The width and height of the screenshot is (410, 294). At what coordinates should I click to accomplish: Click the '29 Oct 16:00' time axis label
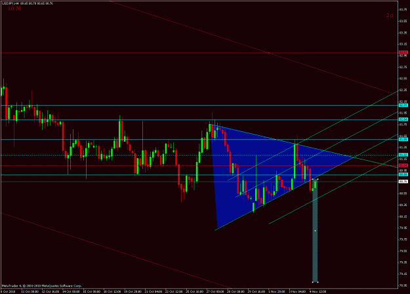tap(256, 291)
